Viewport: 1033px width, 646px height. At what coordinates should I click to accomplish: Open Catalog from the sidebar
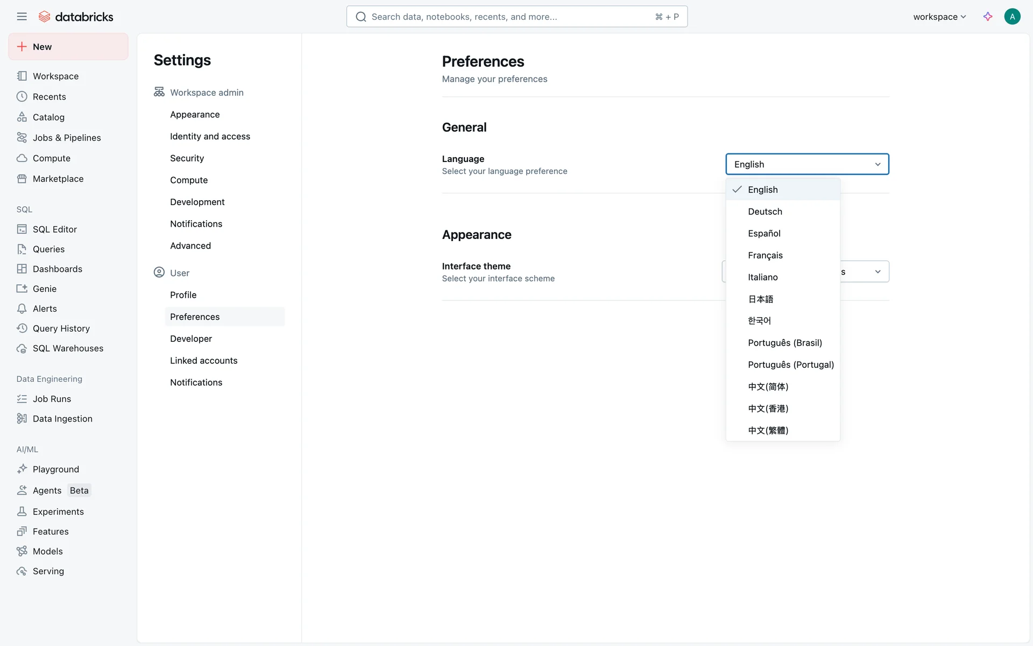48,117
